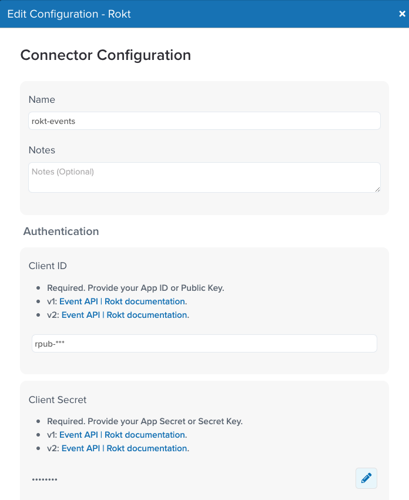Image resolution: width=409 pixels, height=500 pixels.
Task: Click the Notes field label
Action: pyautogui.click(x=42, y=150)
